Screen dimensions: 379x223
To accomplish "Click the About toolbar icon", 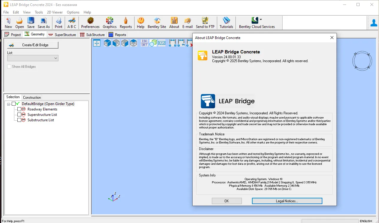I will tap(174, 21).
